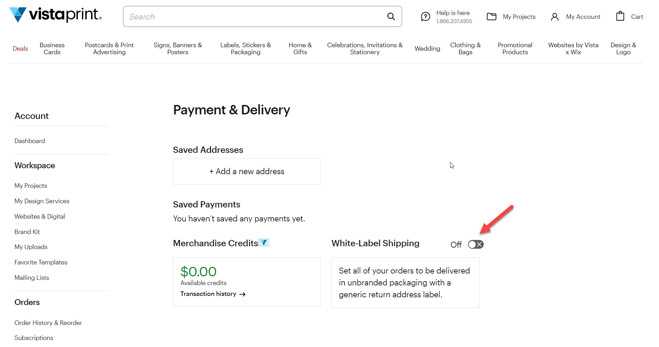Click the search magnifier icon
The image size is (659, 347).
click(x=391, y=16)
